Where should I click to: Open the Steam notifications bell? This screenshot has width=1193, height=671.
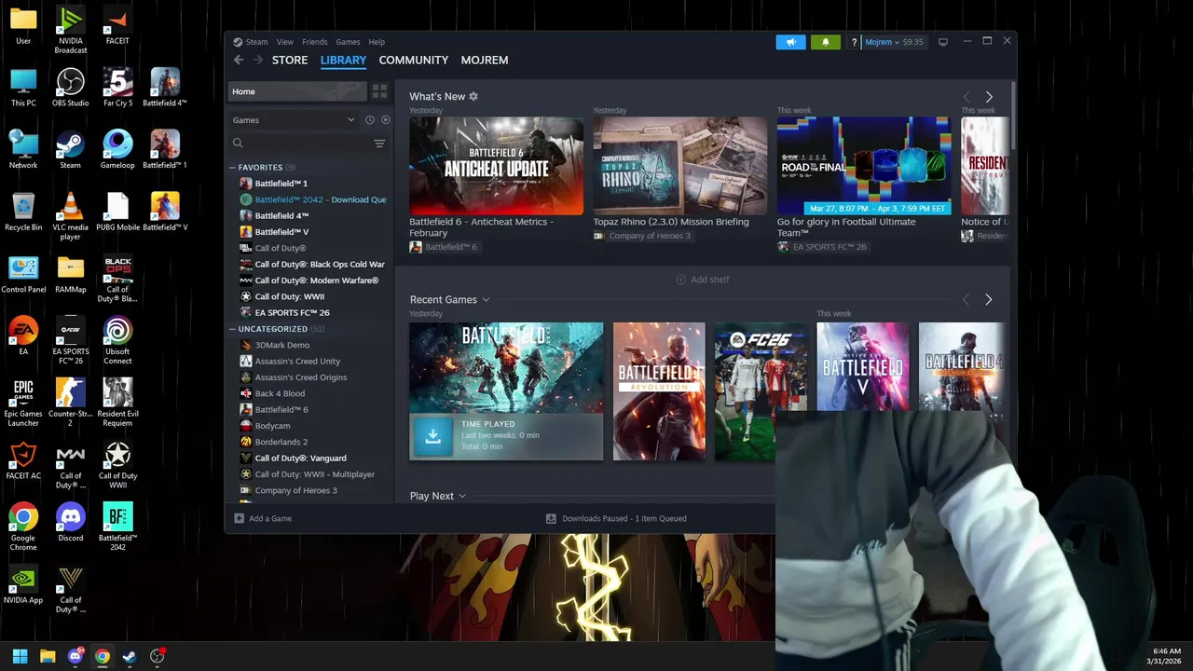(825, 42)
